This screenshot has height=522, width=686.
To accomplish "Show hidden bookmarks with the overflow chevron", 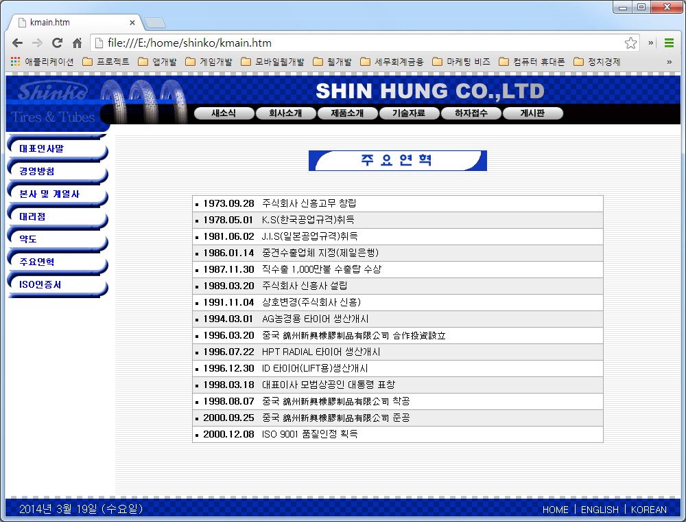I will pos(669,61).
